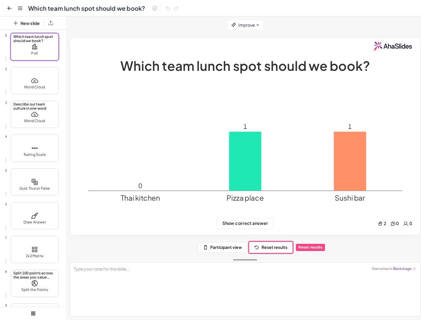Click the slide note text field
Image resolution: width=421 pixels, height=320 pixels.
(245, 289)
